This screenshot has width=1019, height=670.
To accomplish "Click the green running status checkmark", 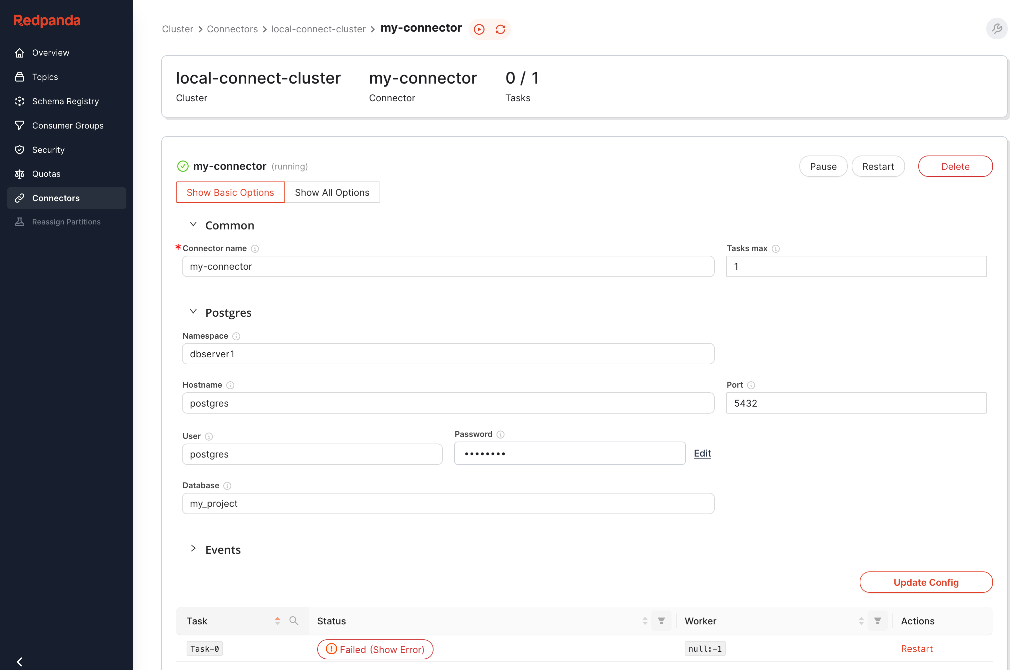I will [183, 166].
